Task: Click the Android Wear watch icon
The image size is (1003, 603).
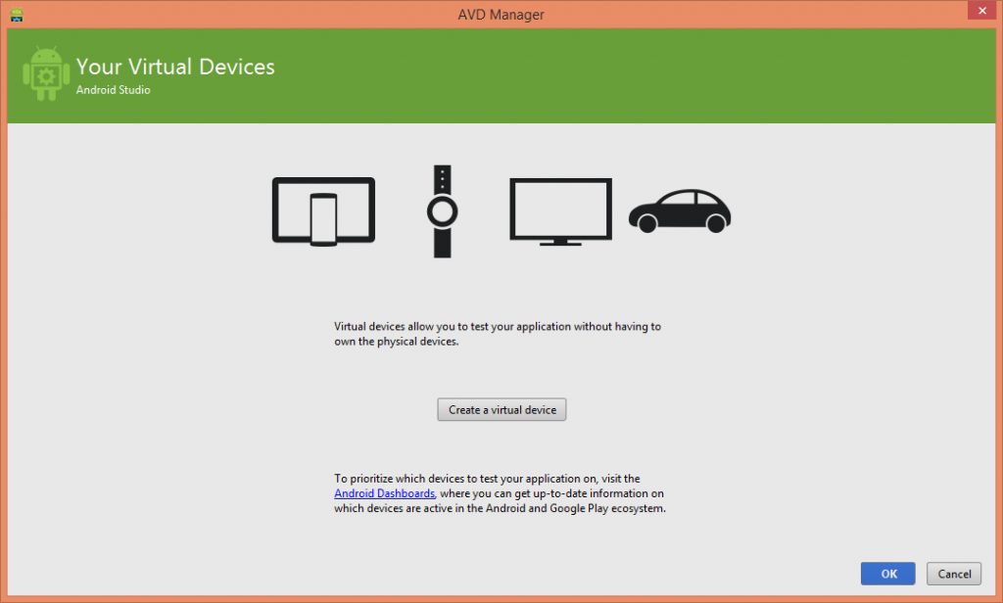Action: tap(442, 211)
